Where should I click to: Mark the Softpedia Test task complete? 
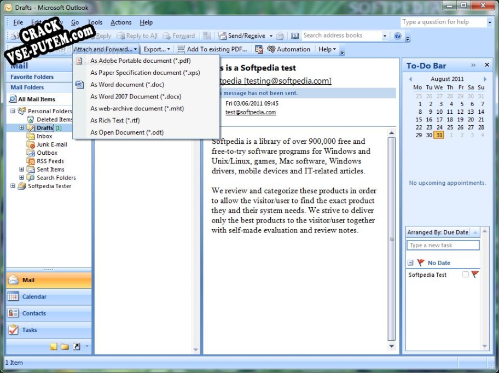(x=465, y=275)
